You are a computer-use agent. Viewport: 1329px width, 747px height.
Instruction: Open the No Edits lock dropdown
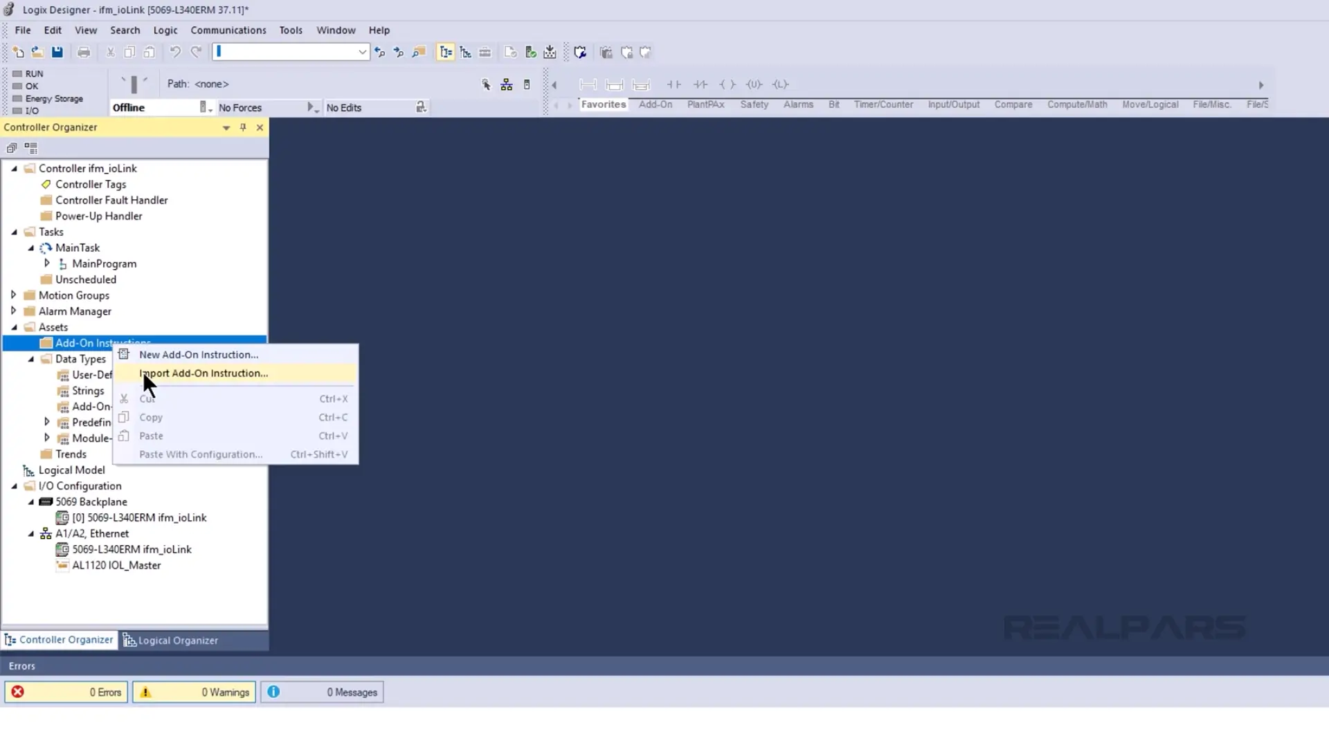421,107
